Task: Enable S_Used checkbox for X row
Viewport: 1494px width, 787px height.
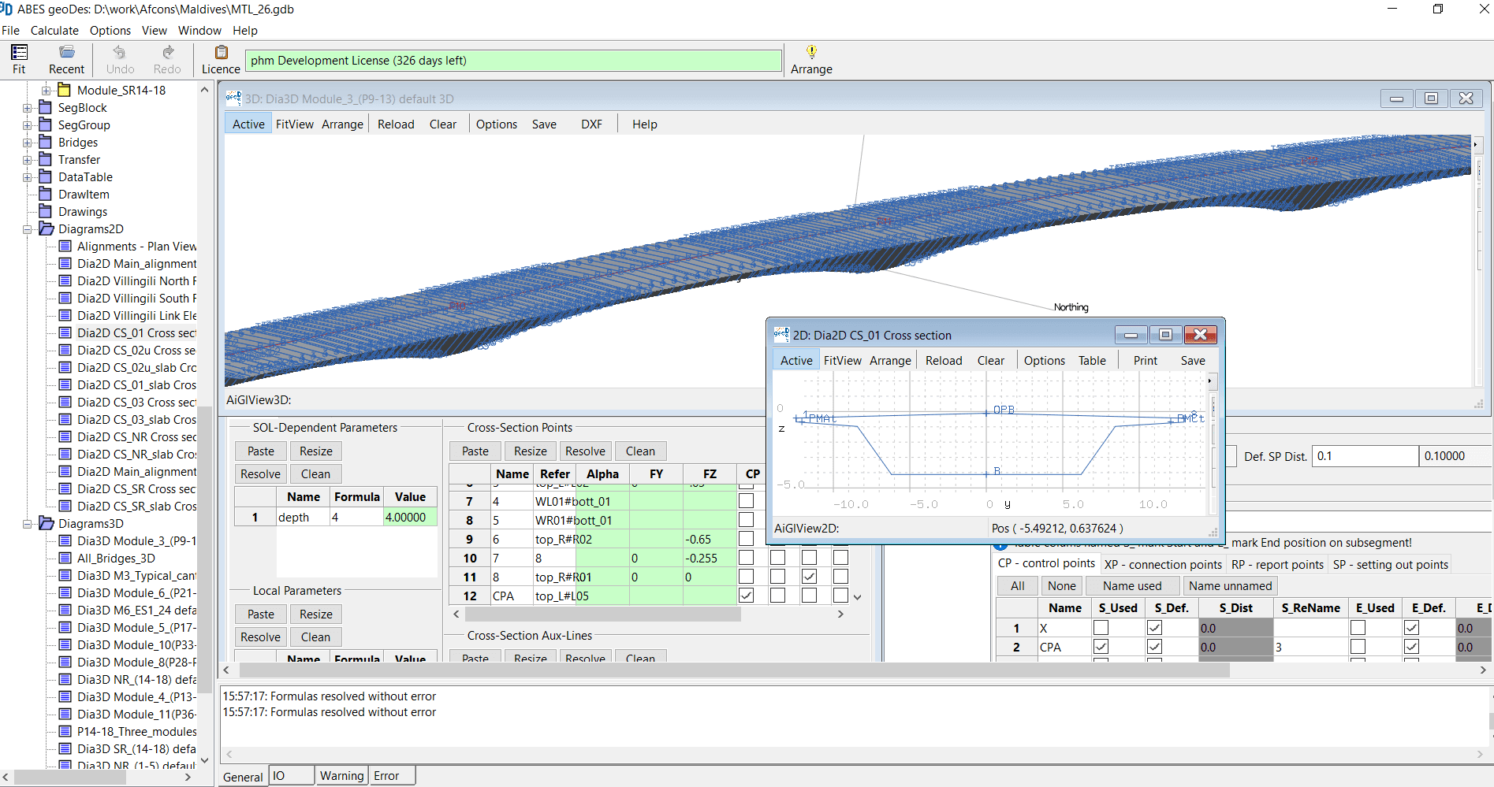Action: click(x=1101, y=628)
